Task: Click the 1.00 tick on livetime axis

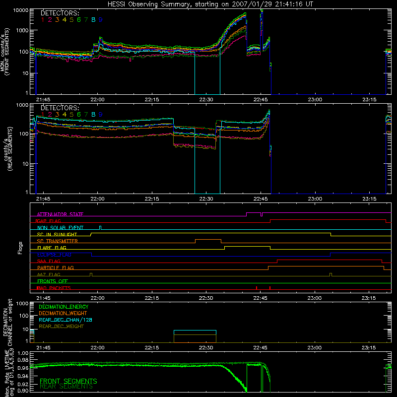Action: 23,353
